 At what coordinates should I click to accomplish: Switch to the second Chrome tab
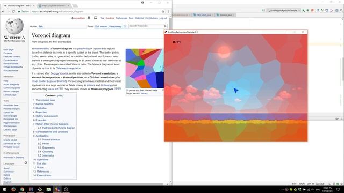pyautogui.click(x=54, y=6)
